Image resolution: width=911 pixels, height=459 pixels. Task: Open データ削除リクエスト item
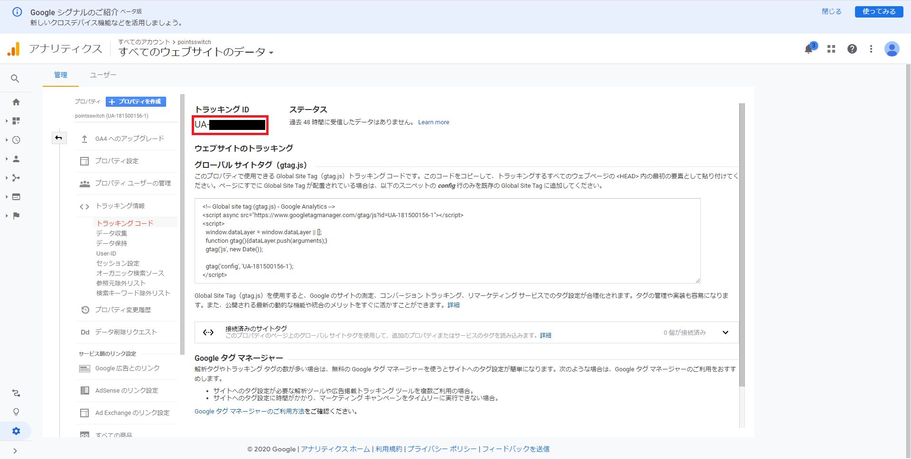pyautogui.click(x=126, y=332)
